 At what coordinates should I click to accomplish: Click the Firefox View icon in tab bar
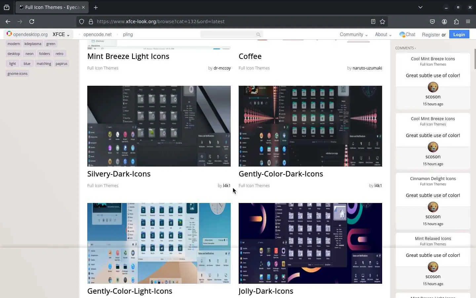click(7, 7)
